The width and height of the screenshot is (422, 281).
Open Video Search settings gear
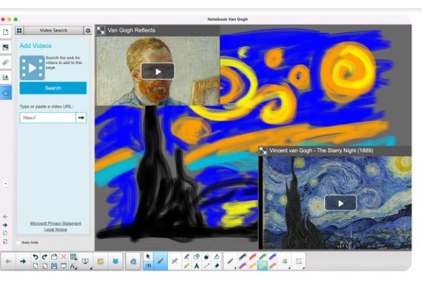point(87,30)
